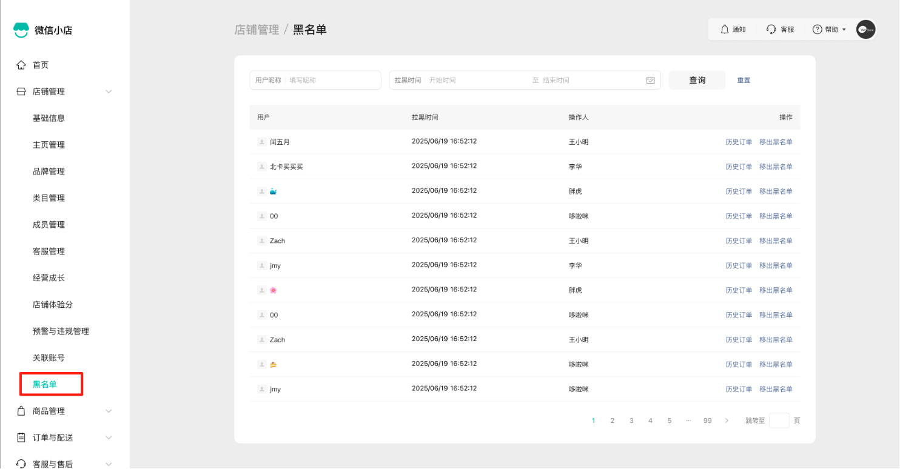Viewport: 900px width, 469px height.
Task: Click the calendar icon in date range
Action: coord(650,80)
